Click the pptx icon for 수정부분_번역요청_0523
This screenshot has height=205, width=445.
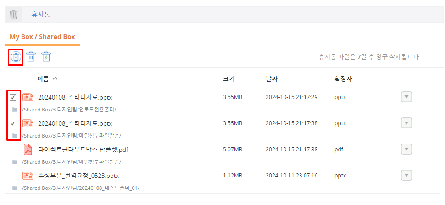point(28,176)
